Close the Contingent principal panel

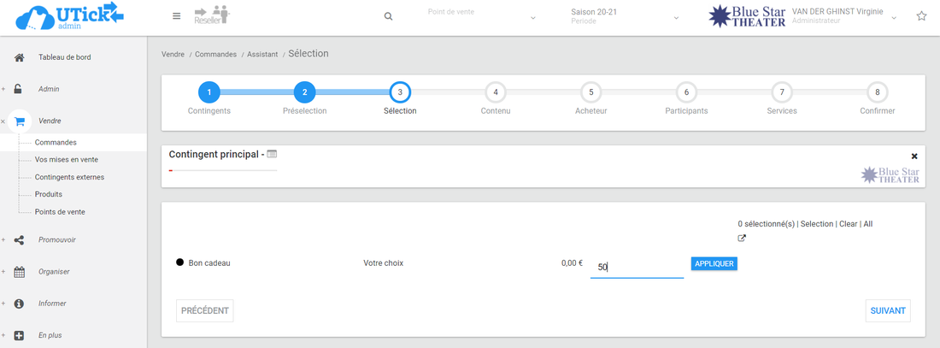(x=914, y=156)
